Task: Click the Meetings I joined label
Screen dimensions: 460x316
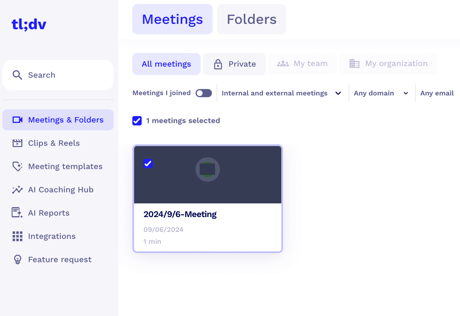Action: (161, 93)
